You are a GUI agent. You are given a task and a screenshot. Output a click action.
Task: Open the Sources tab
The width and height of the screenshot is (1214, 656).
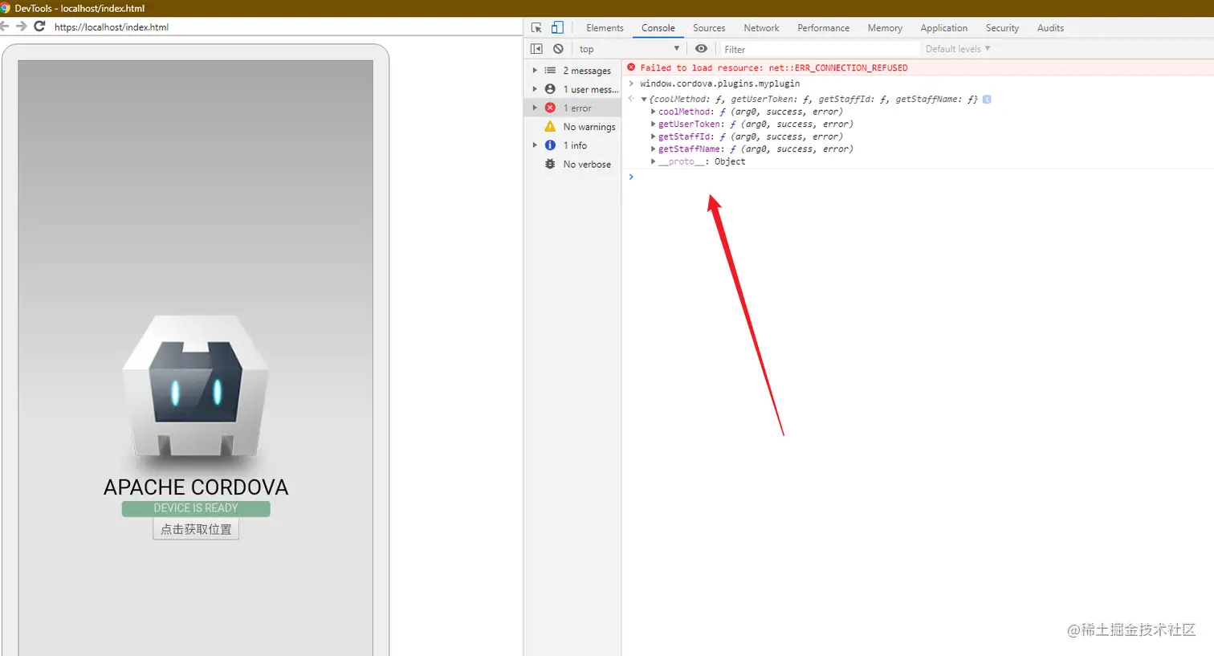pos(709,28)
